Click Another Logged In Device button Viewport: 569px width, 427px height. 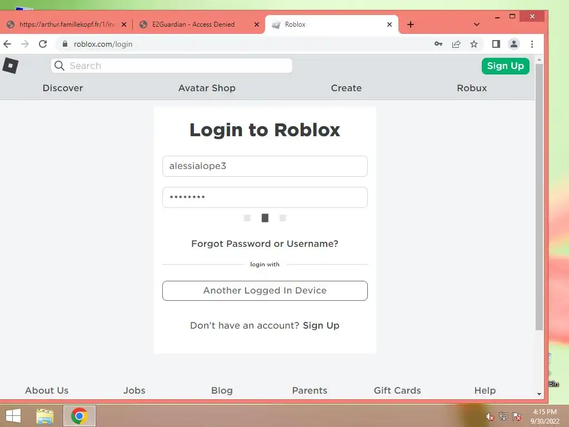pyautogui.click(x=265, y=290)
